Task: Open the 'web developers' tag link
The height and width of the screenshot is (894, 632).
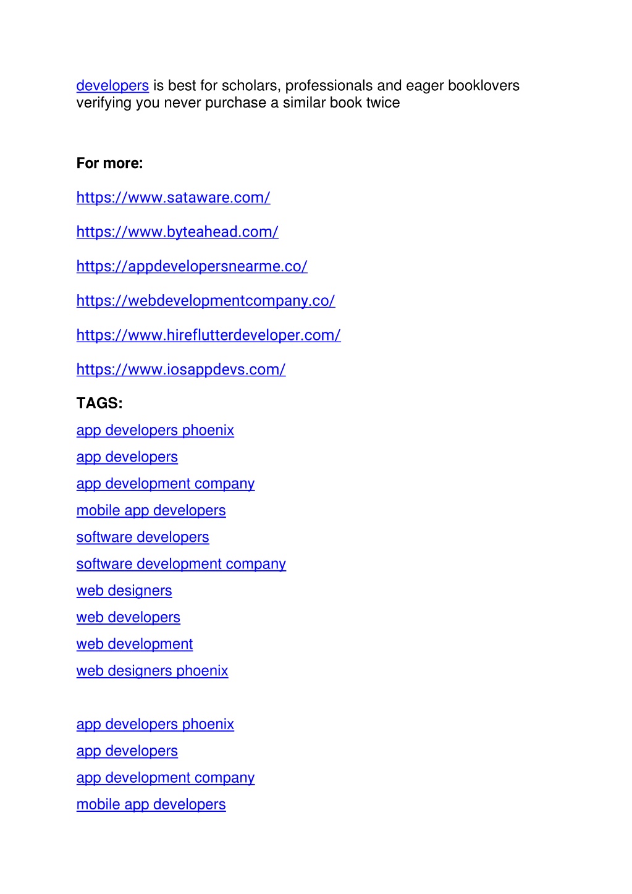Action: coord(129,617)
